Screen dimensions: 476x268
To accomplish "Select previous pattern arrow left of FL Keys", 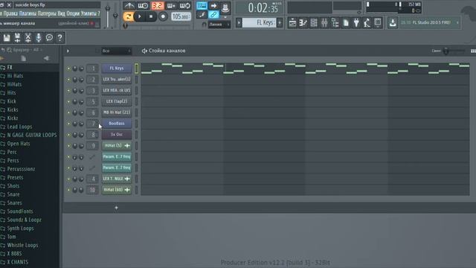I will [x=239, y=22].
